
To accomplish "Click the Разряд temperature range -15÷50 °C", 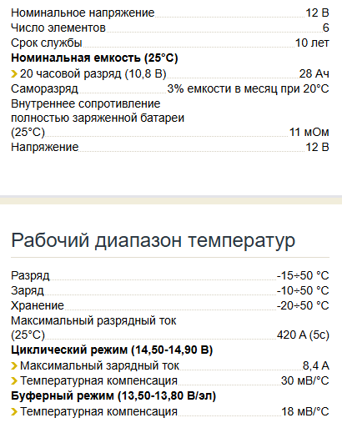I will 303,275.
